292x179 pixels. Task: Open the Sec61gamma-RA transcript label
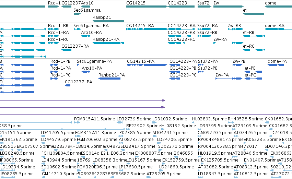(x=91, y=26)
